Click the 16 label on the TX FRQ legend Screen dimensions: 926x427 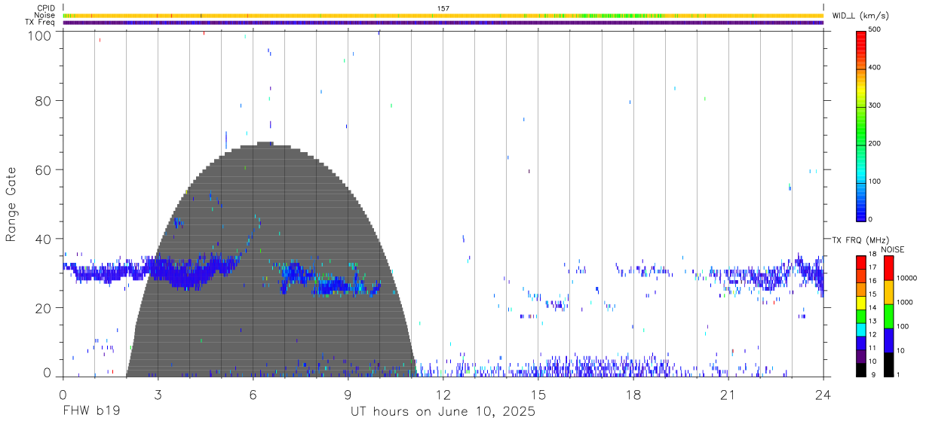pos(872,281)
